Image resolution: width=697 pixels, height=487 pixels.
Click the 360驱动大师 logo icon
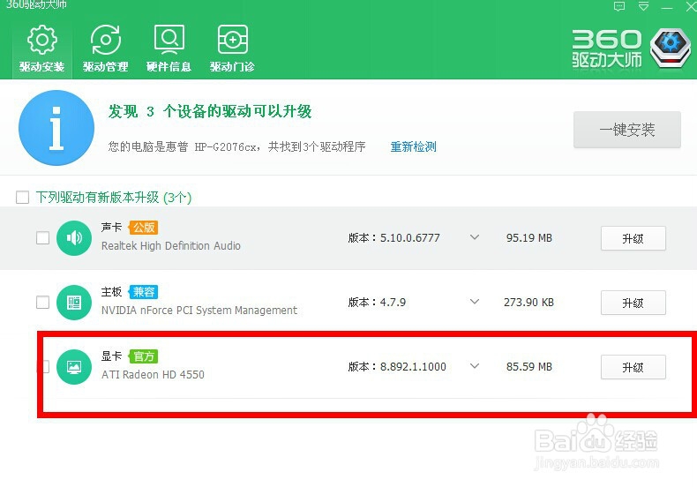[x=671, y=48]
